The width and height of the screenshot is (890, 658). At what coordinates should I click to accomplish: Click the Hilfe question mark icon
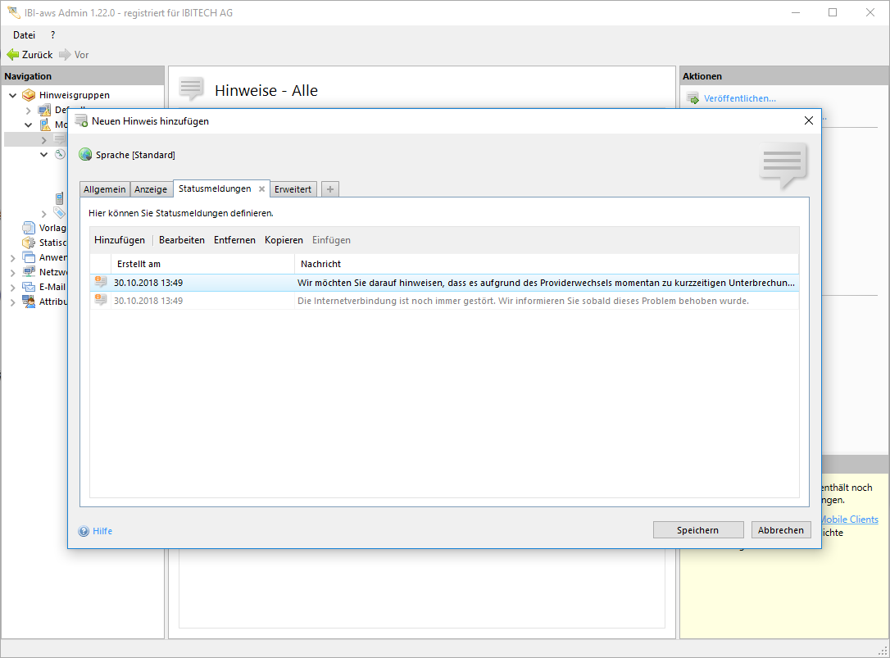tap(84, 531)
